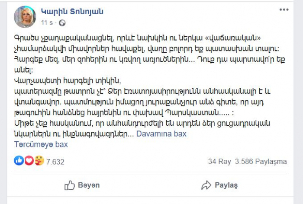The image size is (303, 204).
Task: Click the share arrow icon
Action: point(206,185)
